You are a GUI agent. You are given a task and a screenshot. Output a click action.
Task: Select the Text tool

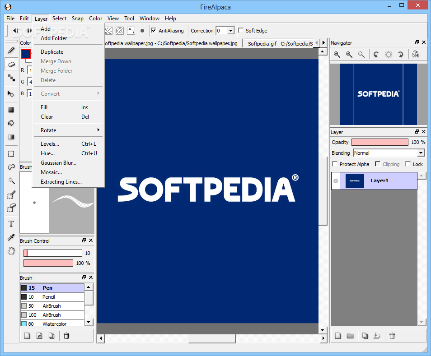[11, 224]
